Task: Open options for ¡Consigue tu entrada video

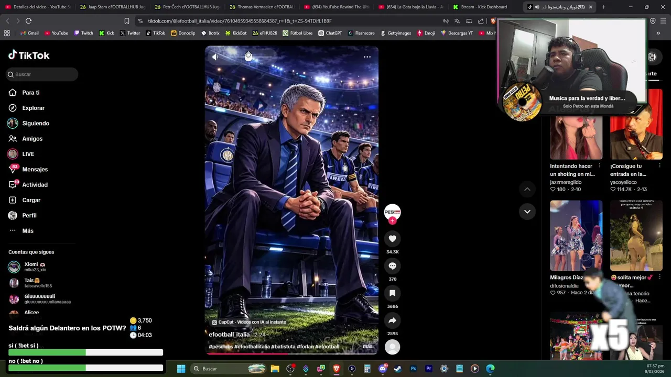Action: [x=659, y=165]
